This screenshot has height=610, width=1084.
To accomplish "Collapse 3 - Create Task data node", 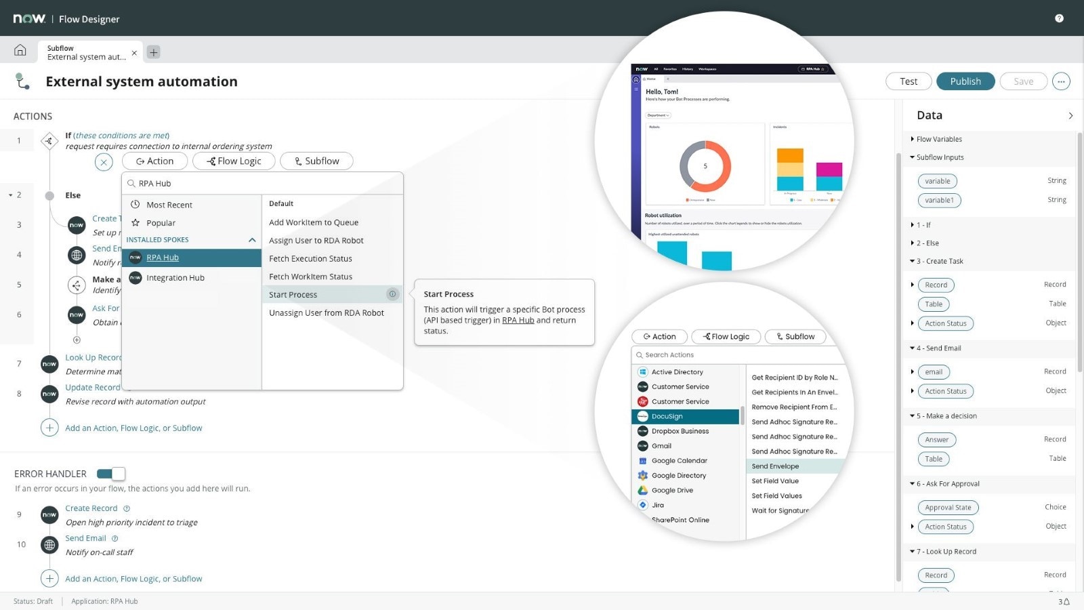I will tap(912, 261).
